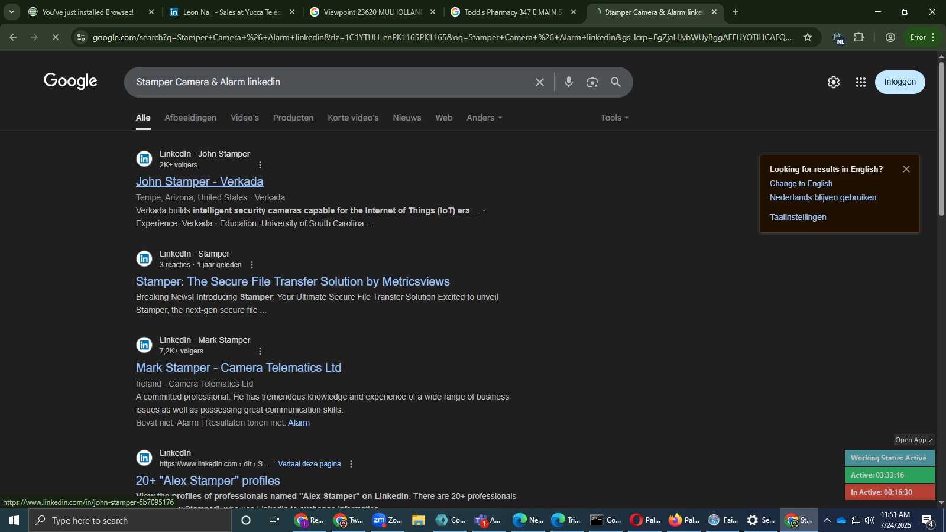Open options menu for Alex Stamper result

(x=351, y=464)
